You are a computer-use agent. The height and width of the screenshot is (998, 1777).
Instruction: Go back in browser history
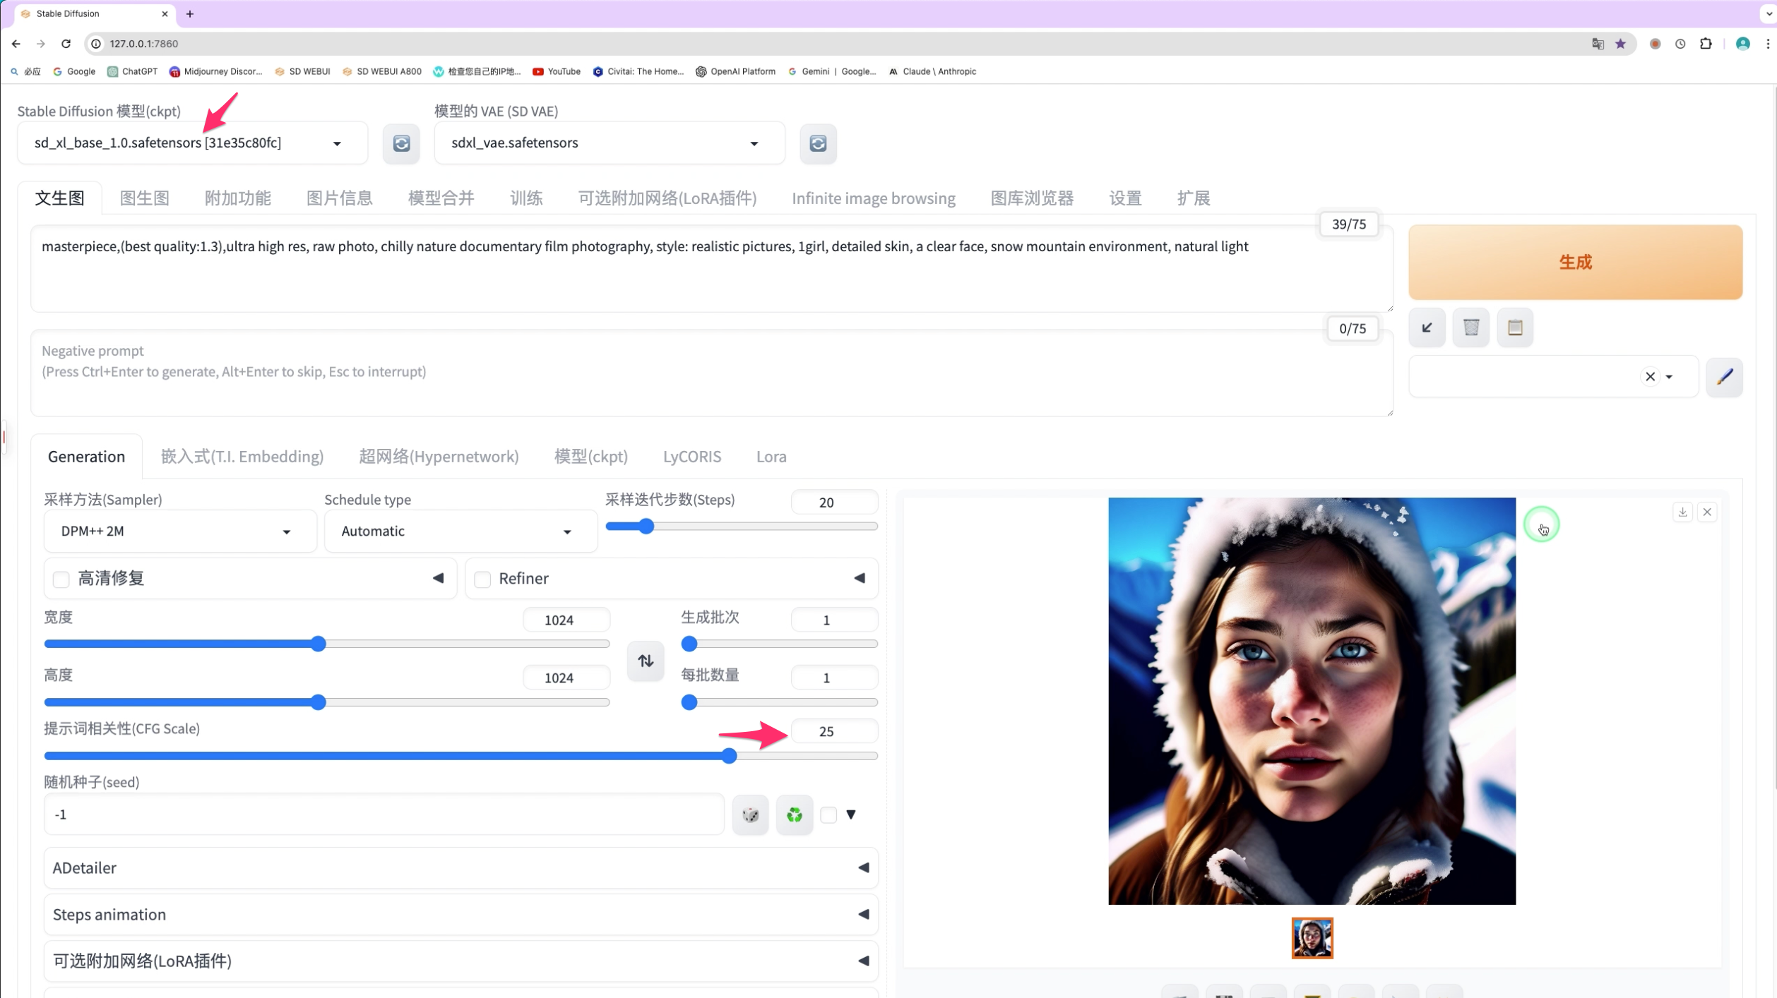tap(16, 44)
